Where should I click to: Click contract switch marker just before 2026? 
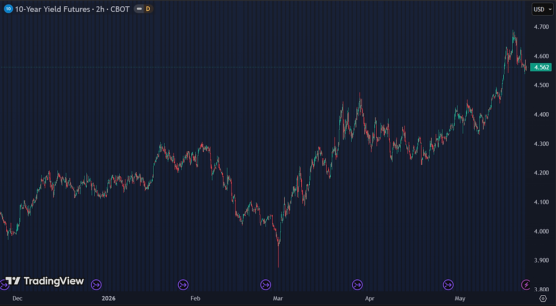pyautogui.click(x=96, y=284)
